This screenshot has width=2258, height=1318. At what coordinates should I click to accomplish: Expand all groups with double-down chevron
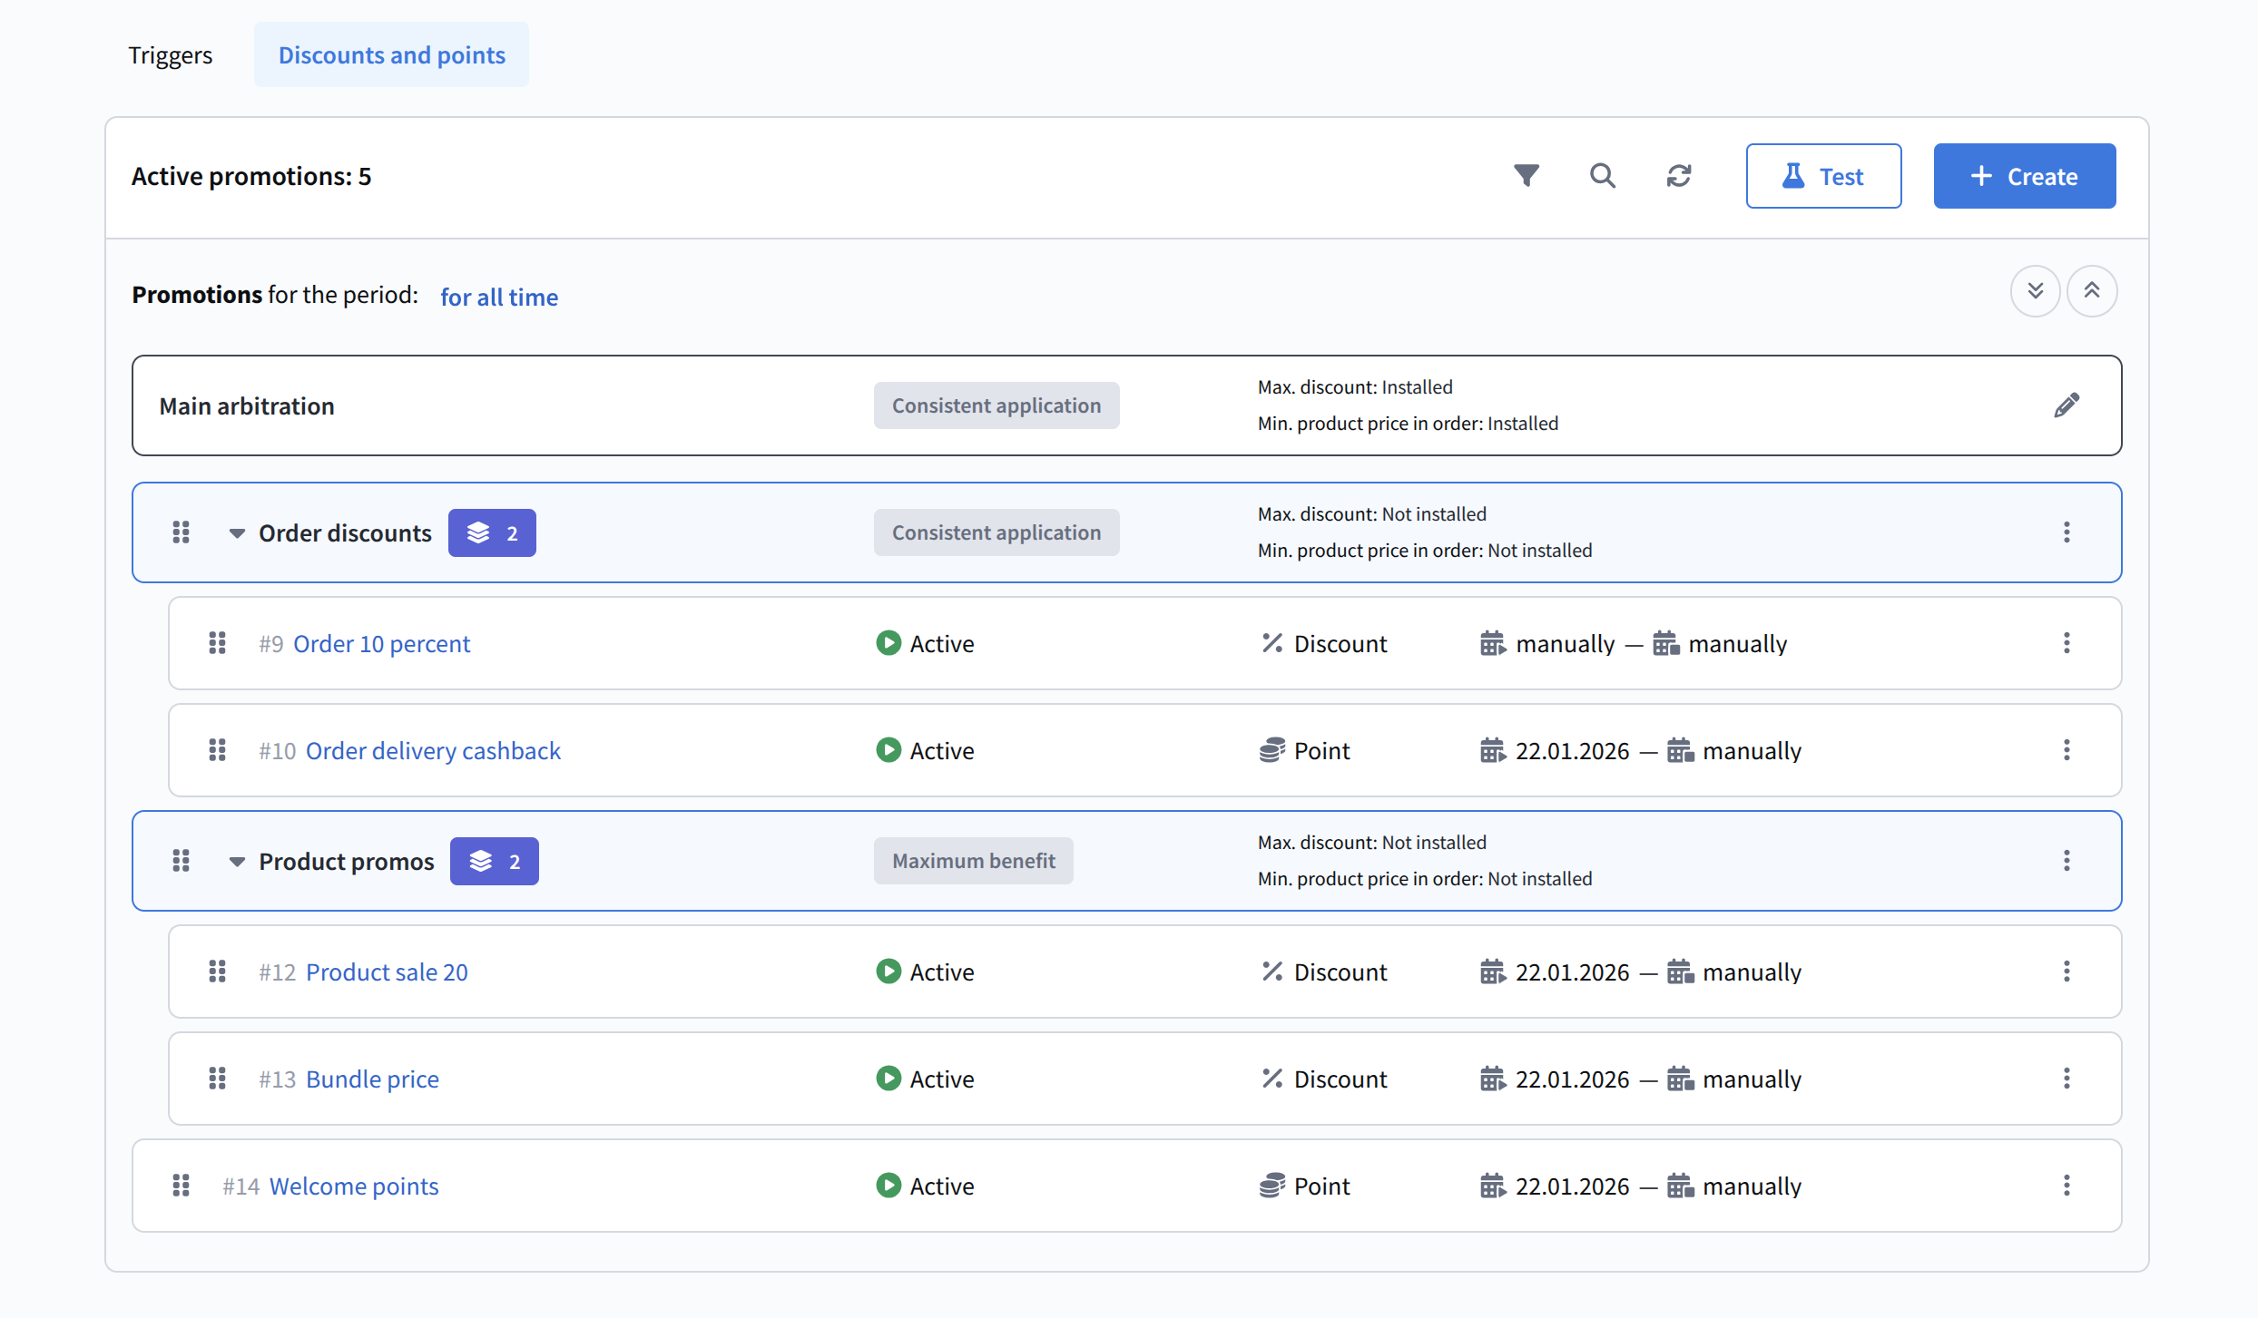(2035, 291)
